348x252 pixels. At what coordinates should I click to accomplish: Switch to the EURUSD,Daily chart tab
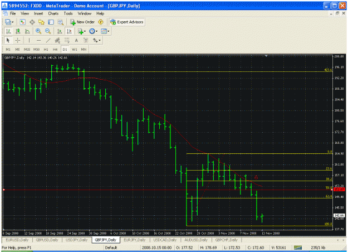click(x=17, y=240)
